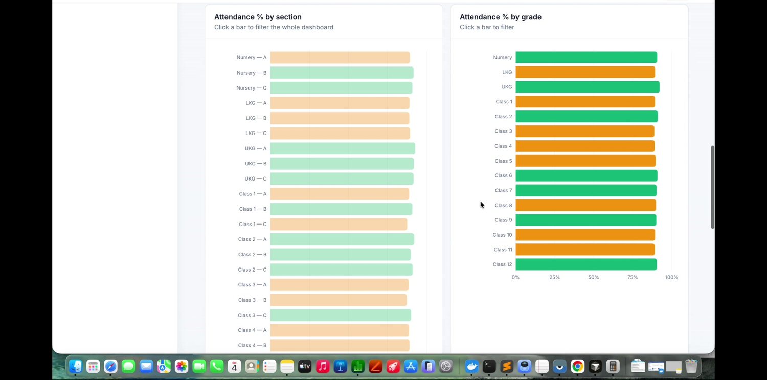This screenshot has height=380, width=767.
Task: Launch Music from the Dock
Action: pos(323,366)
